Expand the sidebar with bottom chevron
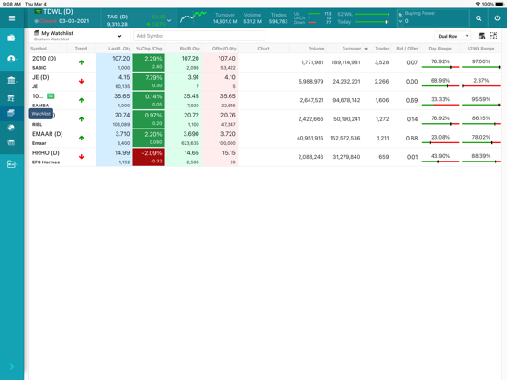This screenshot has height=380, width=507. (x=12, y=366)
